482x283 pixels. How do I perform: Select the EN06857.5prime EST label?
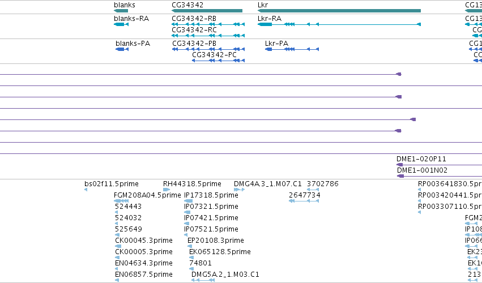click(144, 275)
